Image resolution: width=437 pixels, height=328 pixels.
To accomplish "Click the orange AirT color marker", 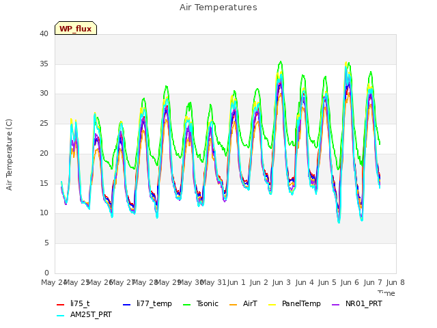I will (233, 305).
